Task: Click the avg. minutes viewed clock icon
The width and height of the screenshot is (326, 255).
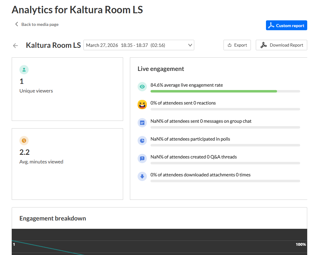Action: (x=24, y=141)
